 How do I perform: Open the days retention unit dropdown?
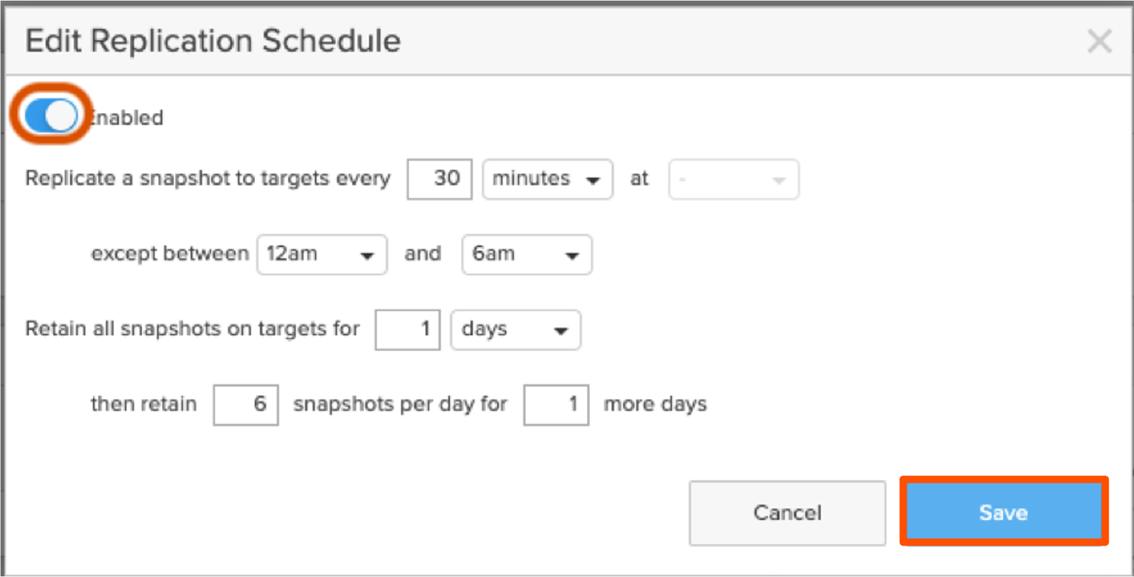[x=516, y=329]
